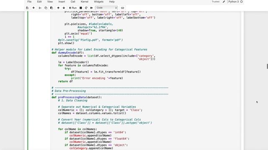Move selected cell down
Viewport: 268px width, 150px height.
pyautogui.click(x=64, y=8)
